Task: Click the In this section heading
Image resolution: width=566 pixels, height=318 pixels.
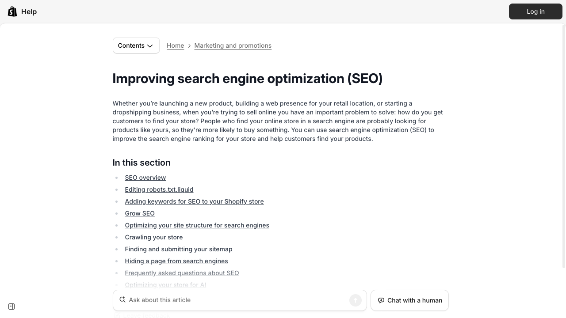Action: 141,163
